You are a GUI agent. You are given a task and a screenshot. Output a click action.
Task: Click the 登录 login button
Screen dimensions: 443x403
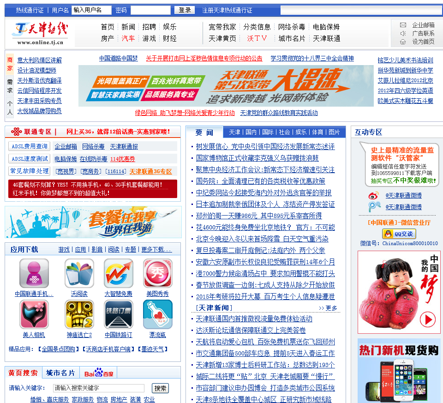coord(185,10)
